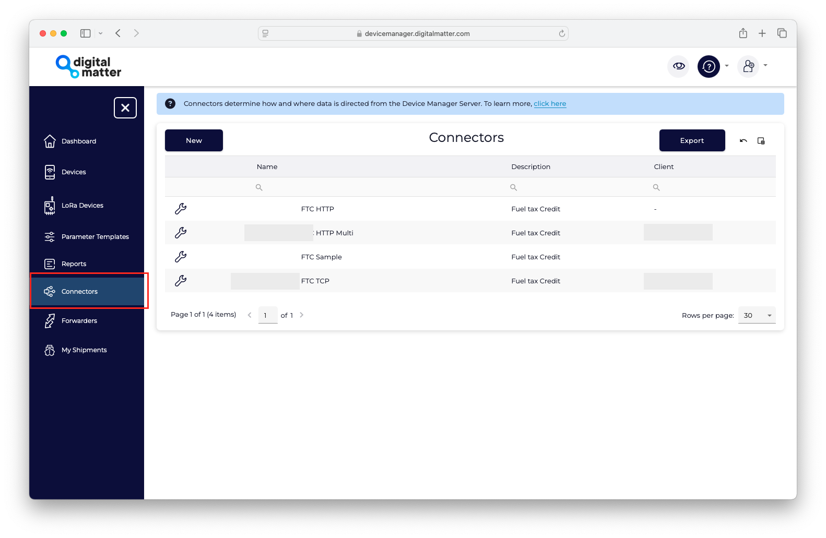
Task: Click the Reports document icon
Action: [x=50, y=264]
